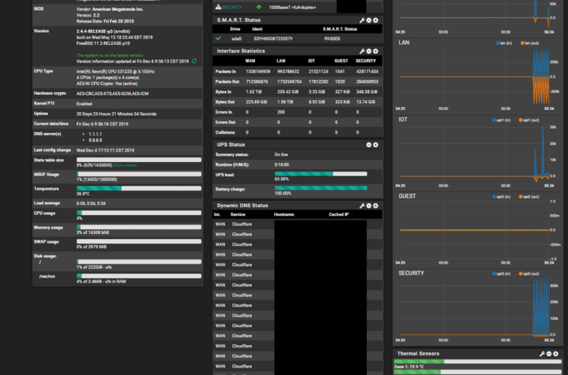Click the Cached IP column header
The image size is (568, 375).
tap(339, 215)
